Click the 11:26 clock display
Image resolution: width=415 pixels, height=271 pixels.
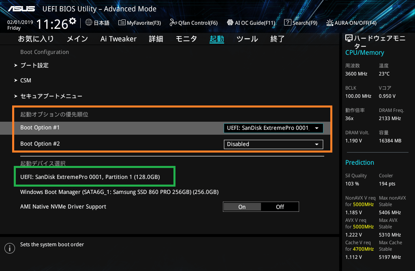52,24
